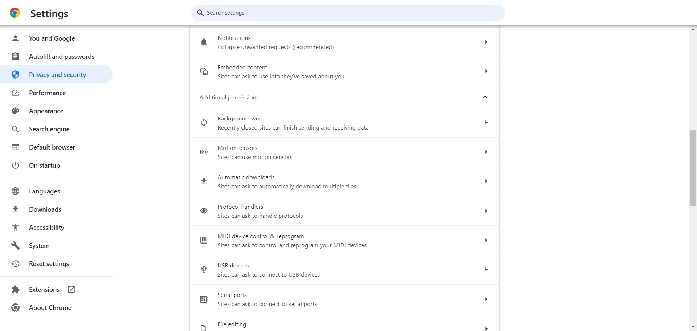Viewport: 697px width, 331px height.
Task: Click the Serial ports icon
Action: pyautogui.click(x=204, y=299)
